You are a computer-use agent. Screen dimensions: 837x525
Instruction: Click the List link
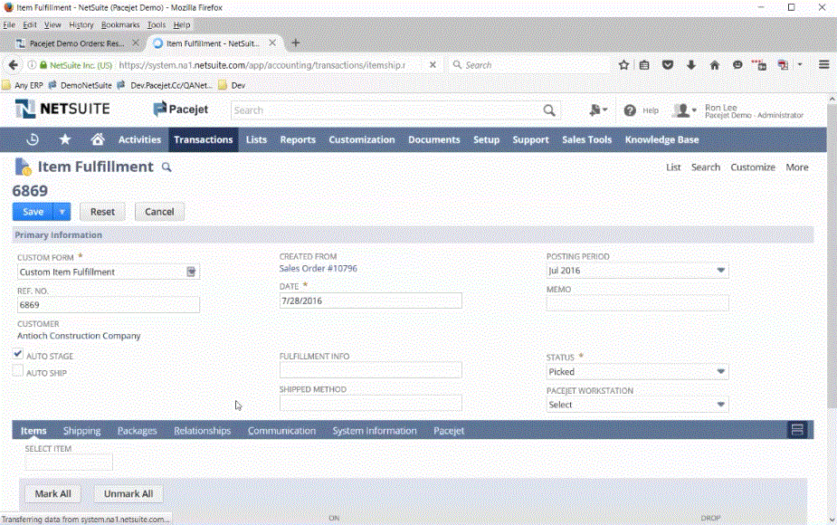[x=673, y=167]
